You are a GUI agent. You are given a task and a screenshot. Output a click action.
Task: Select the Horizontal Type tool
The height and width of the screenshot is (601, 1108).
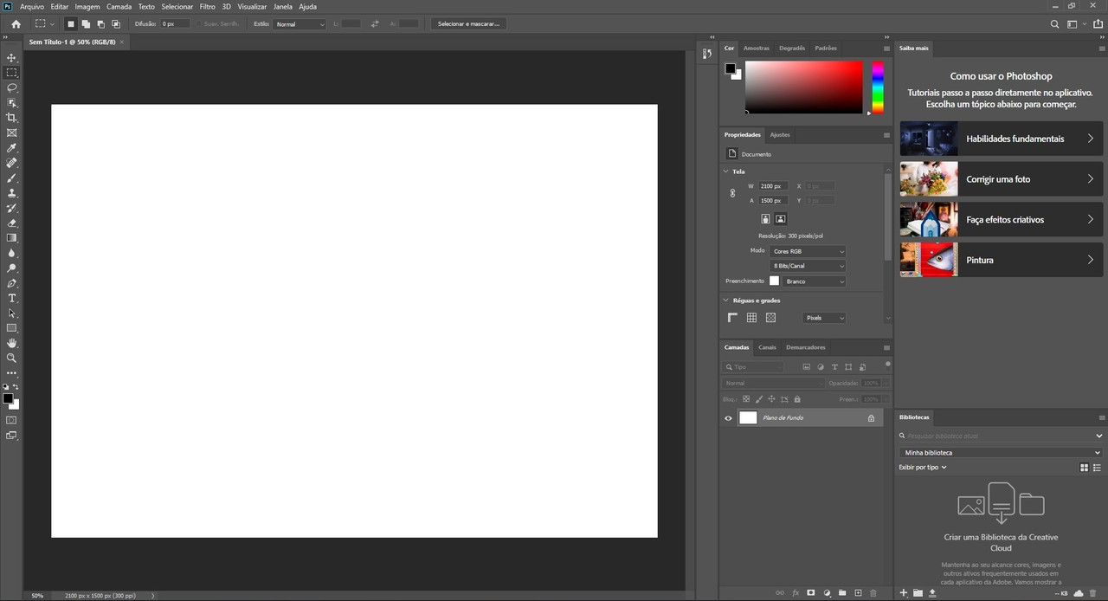point(11,298)
